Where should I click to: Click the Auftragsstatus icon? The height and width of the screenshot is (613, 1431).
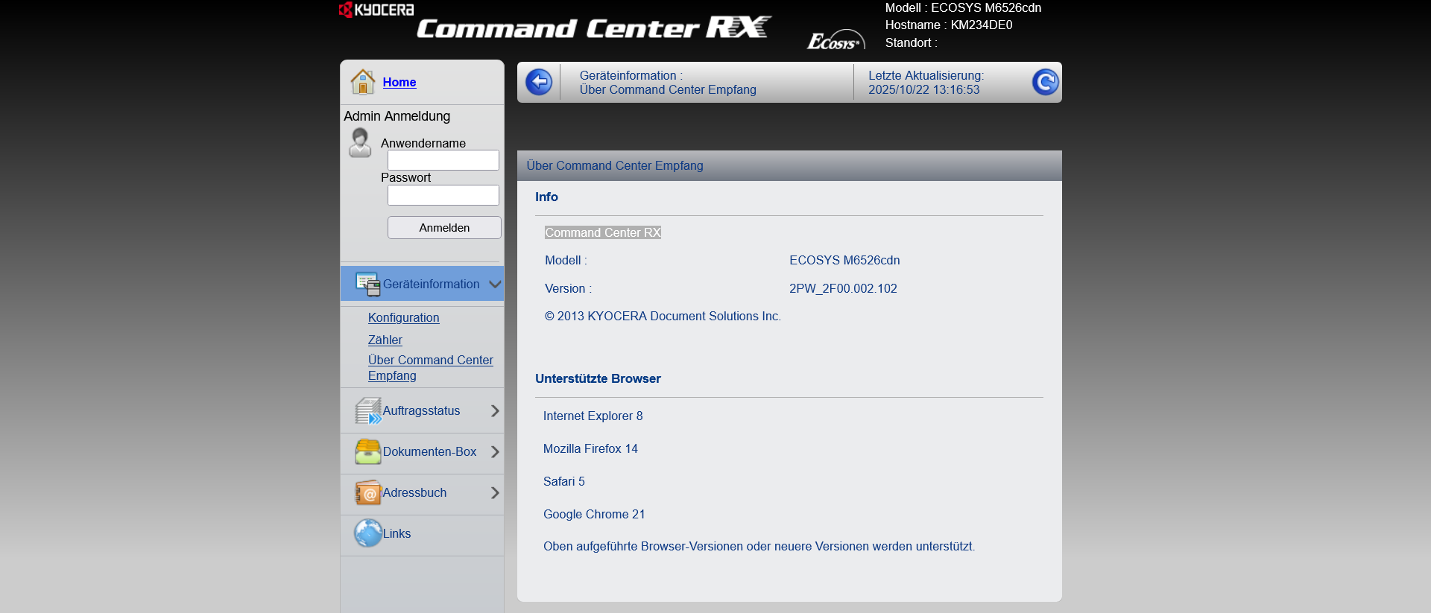(368, 410)
